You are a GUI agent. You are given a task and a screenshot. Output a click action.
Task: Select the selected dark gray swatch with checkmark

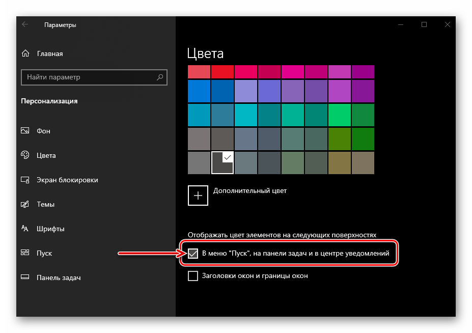[223, 163]
